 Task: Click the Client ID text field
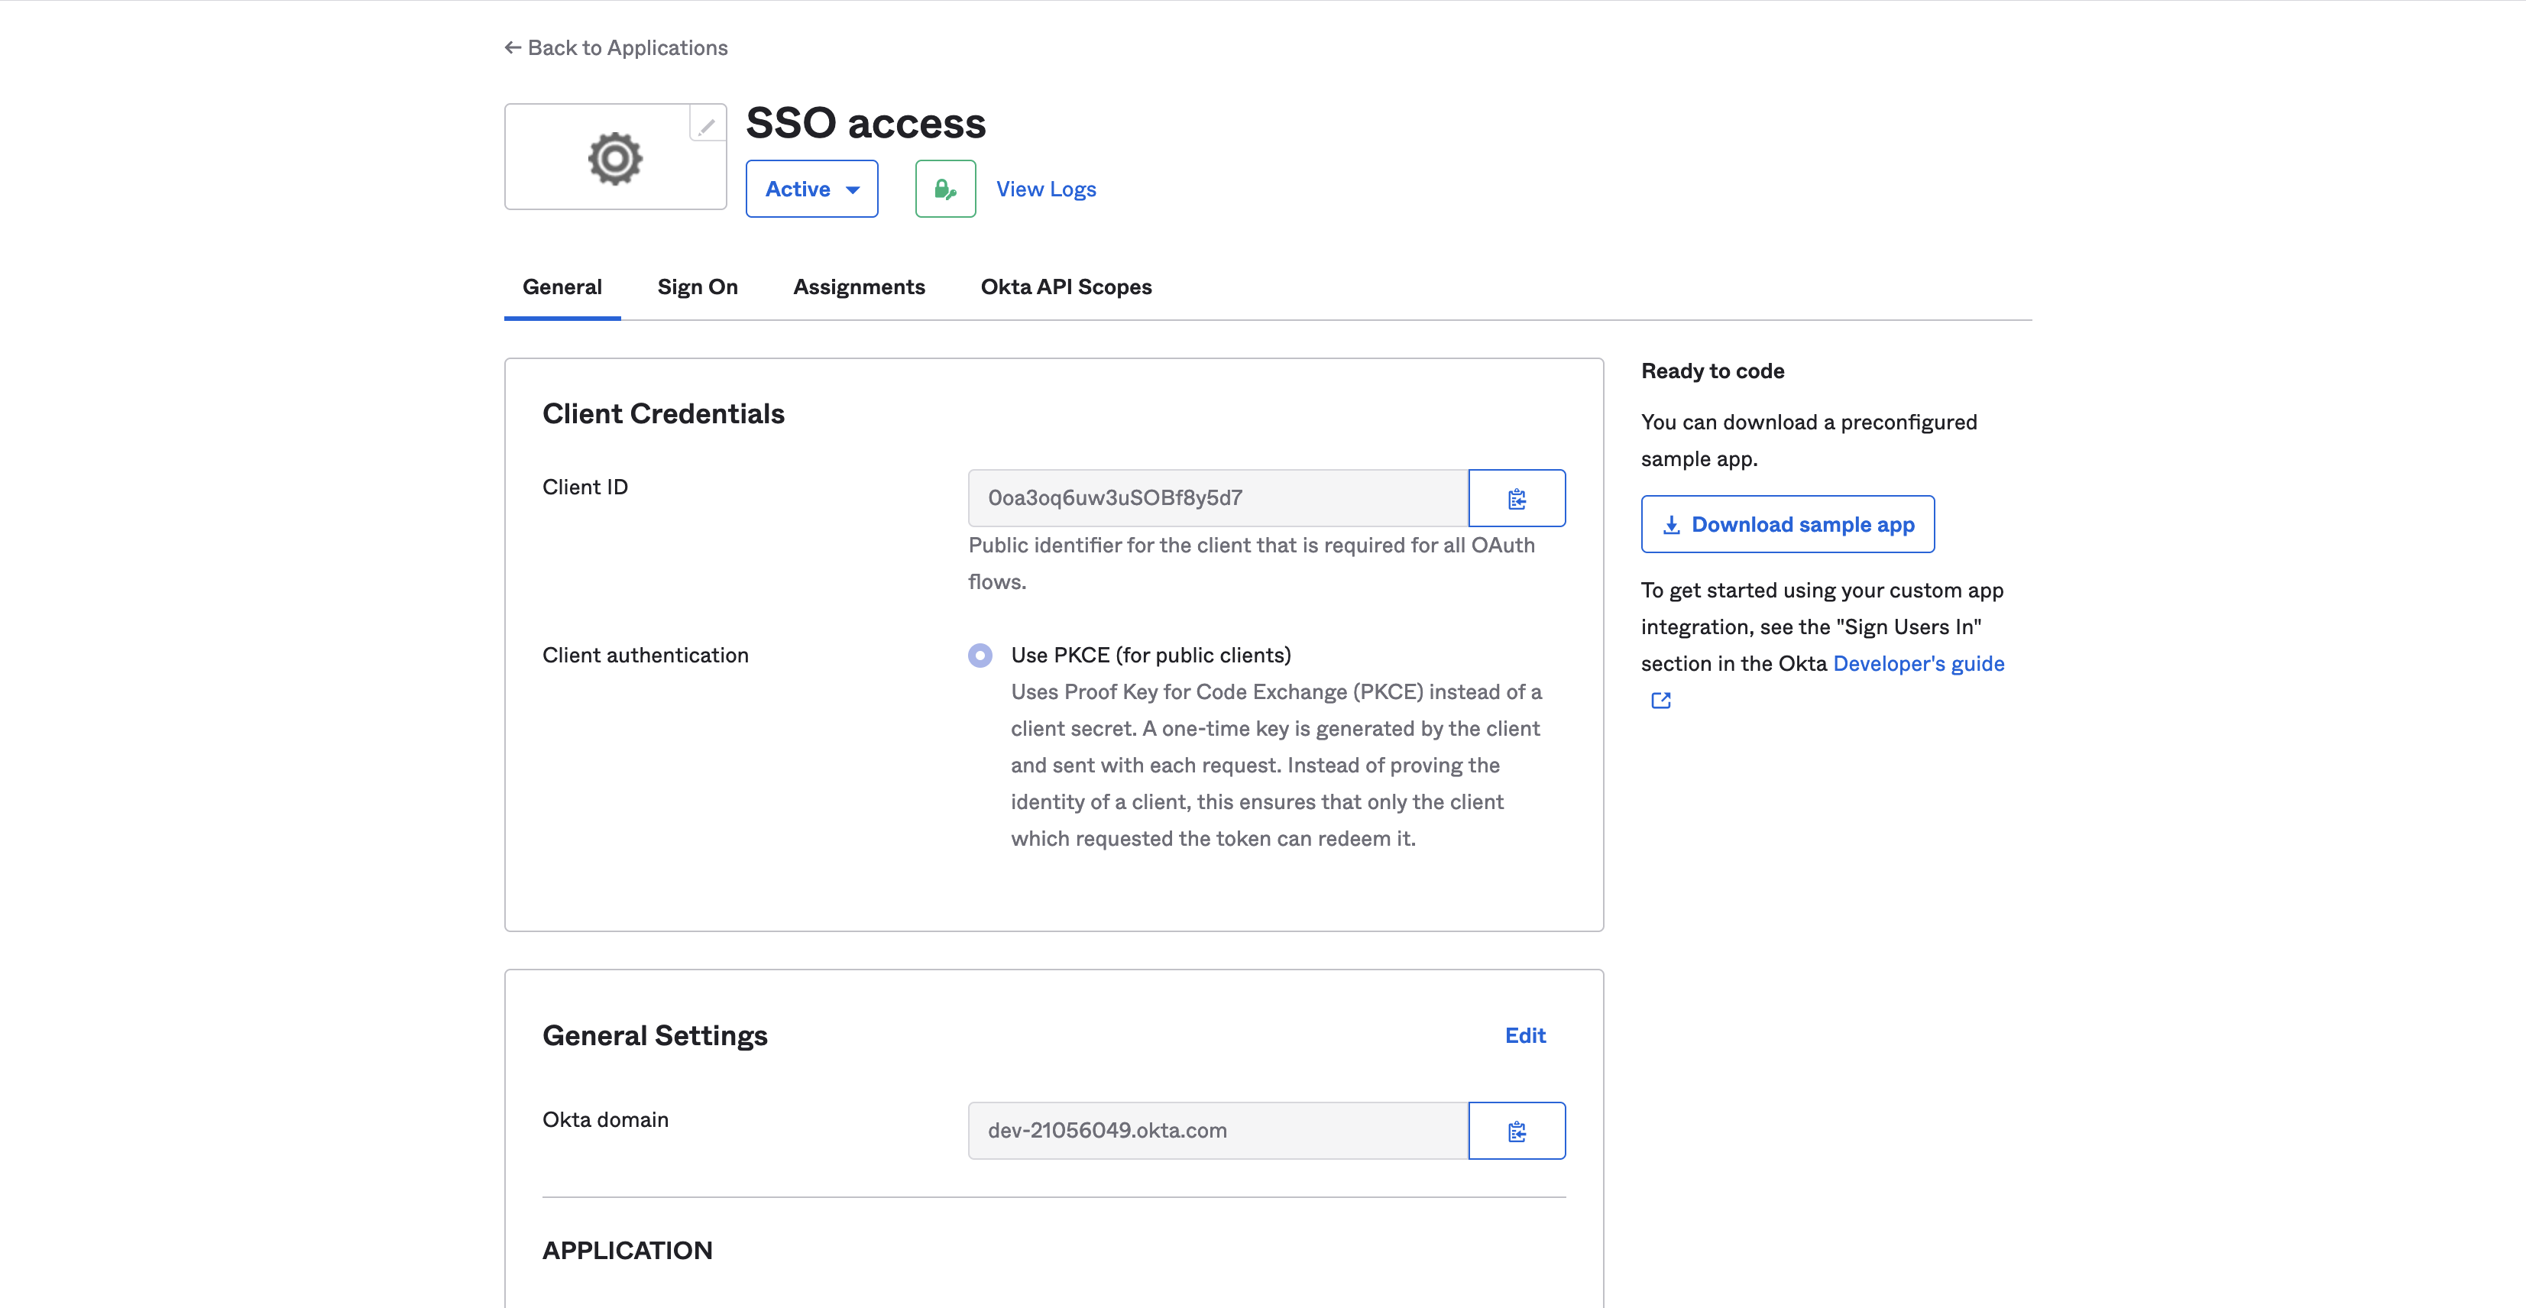coord(1218,498)
